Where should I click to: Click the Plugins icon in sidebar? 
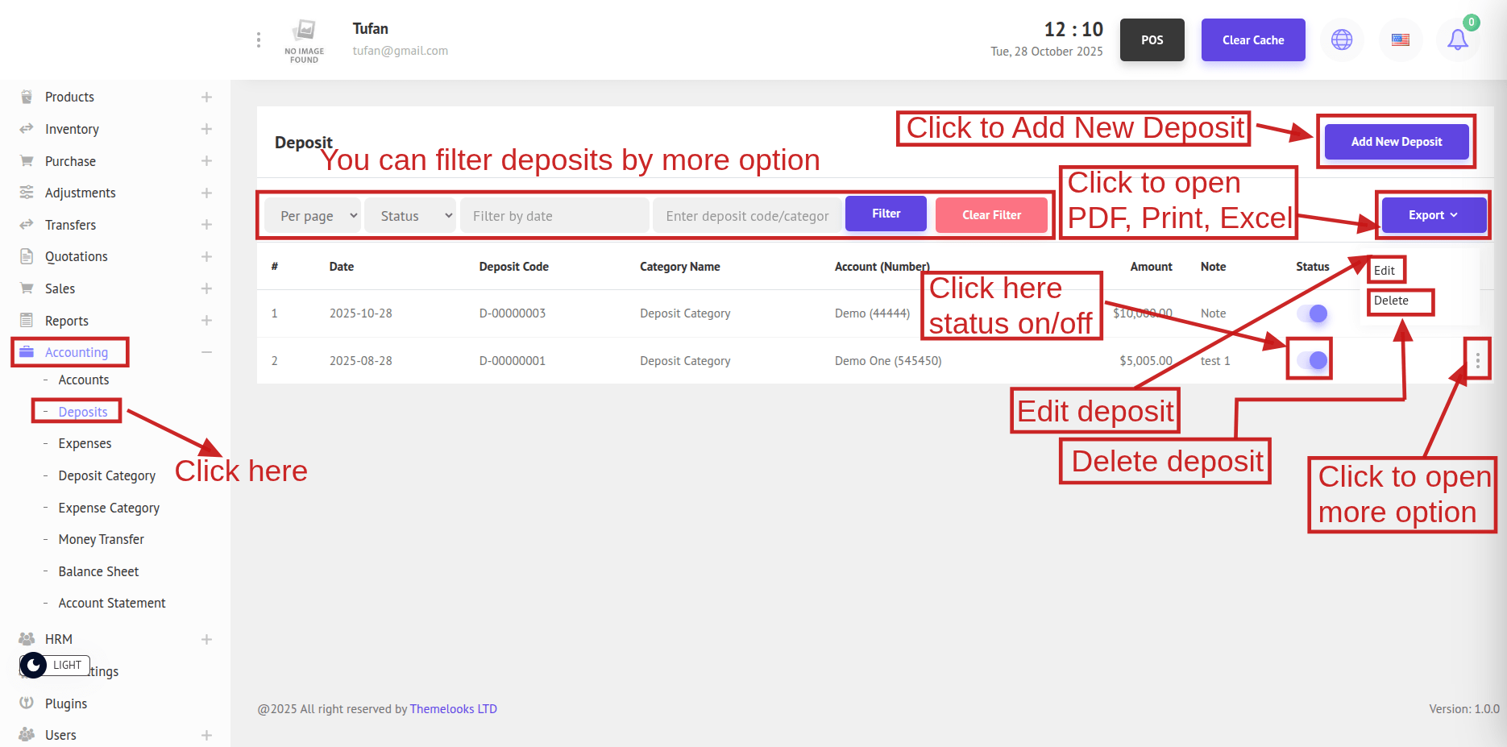27,703
